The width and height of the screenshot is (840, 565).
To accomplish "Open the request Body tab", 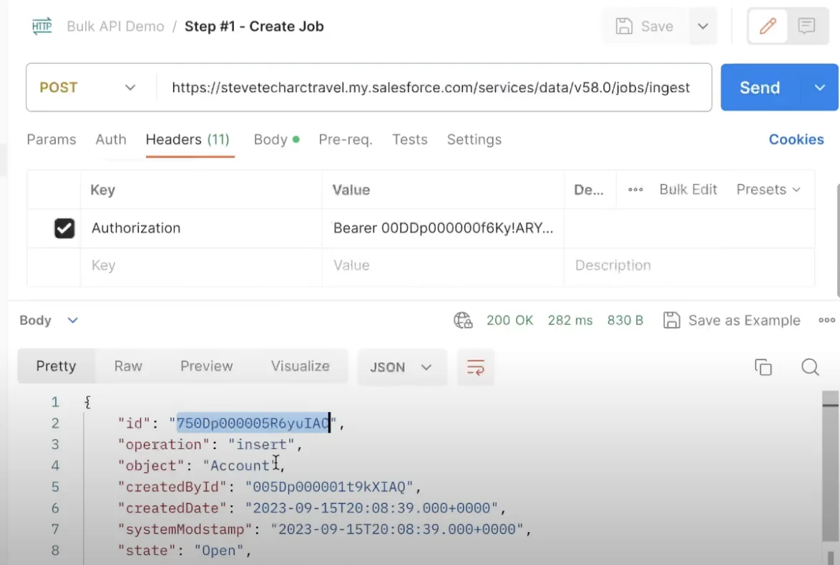I will point(276,139).
